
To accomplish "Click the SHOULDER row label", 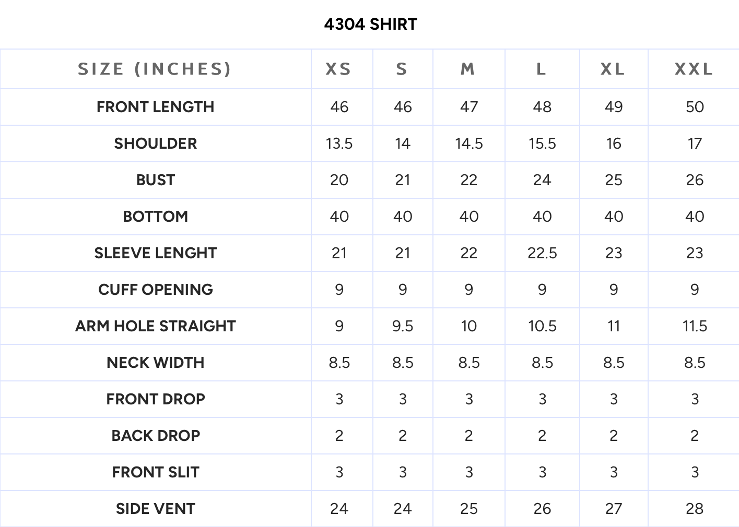I will [155, 143].
